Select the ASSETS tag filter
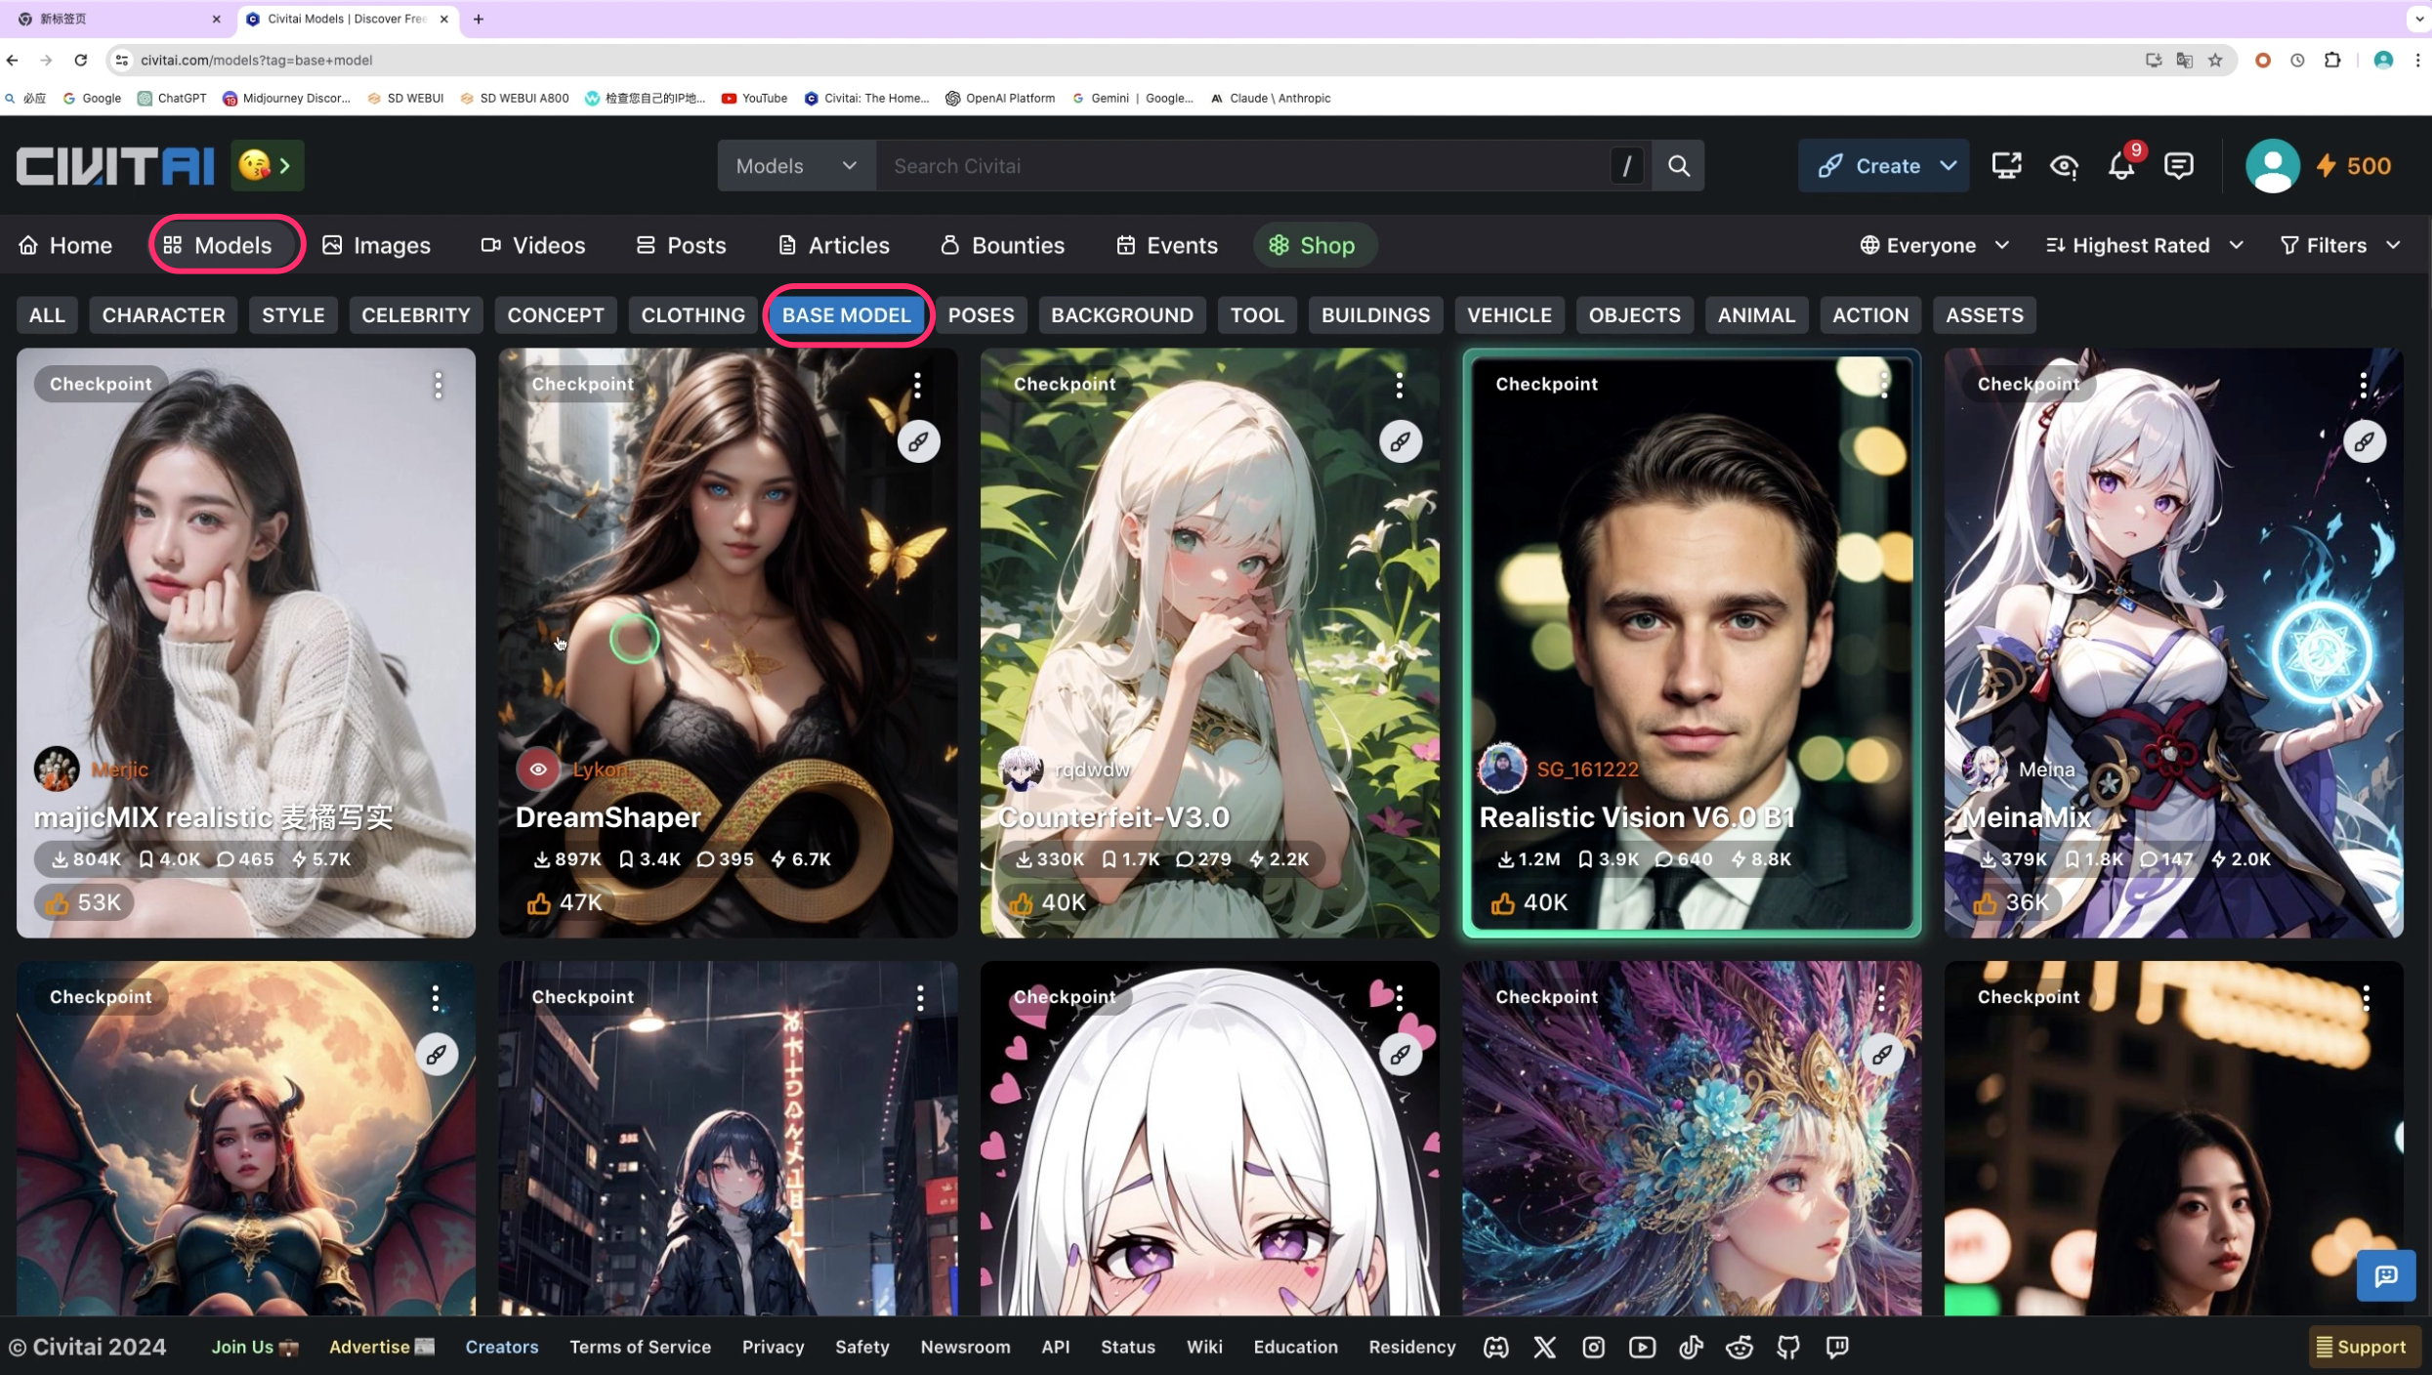This screenshot has width=2432, height=1375. click(x=1984, y=315)
